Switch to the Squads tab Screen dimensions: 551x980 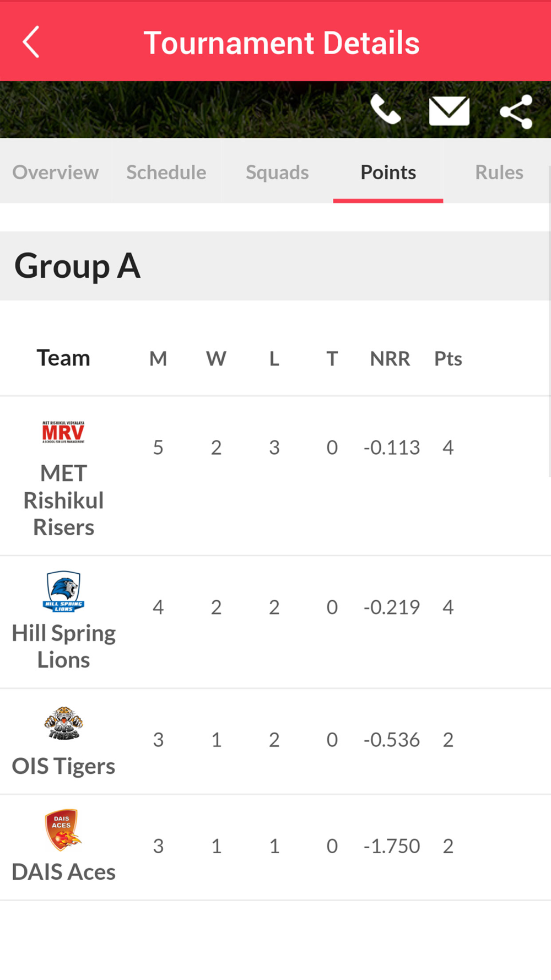click(x=277, y=172)
